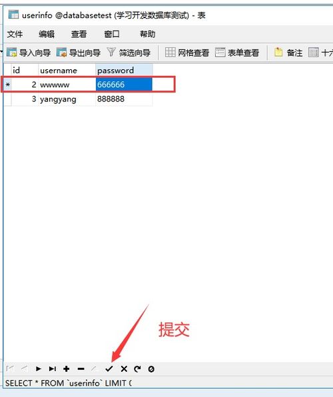Click the apply changes checkmark icon
This screenshot has height=397, width=333.
[109, 369]
